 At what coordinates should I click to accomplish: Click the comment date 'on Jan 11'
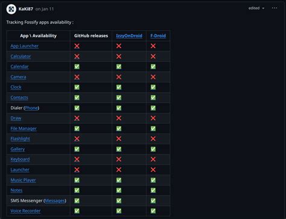[45, 9]
